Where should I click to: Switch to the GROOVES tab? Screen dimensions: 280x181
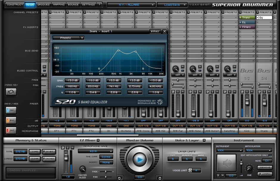coord(43,5)
